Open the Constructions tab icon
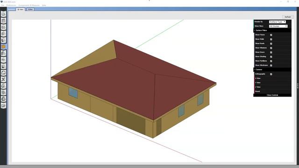Viewport: 299px width, 168px height. (x=3, y=27)
